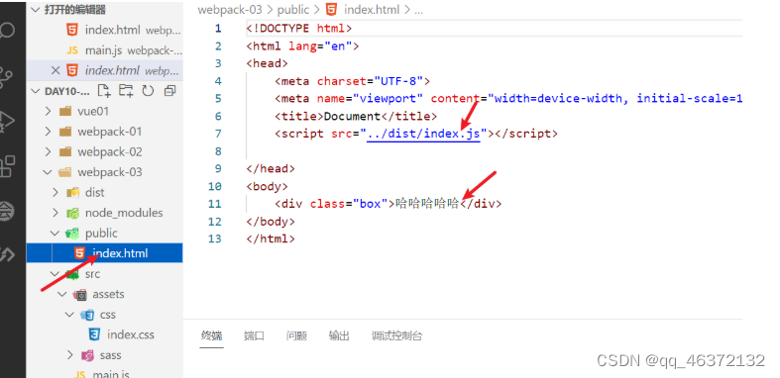This screenshot has height=378, width=780.
Task: Click New File icon in explorer header
Action: pos(103,91)
